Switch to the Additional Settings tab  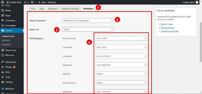click(70, 9)
